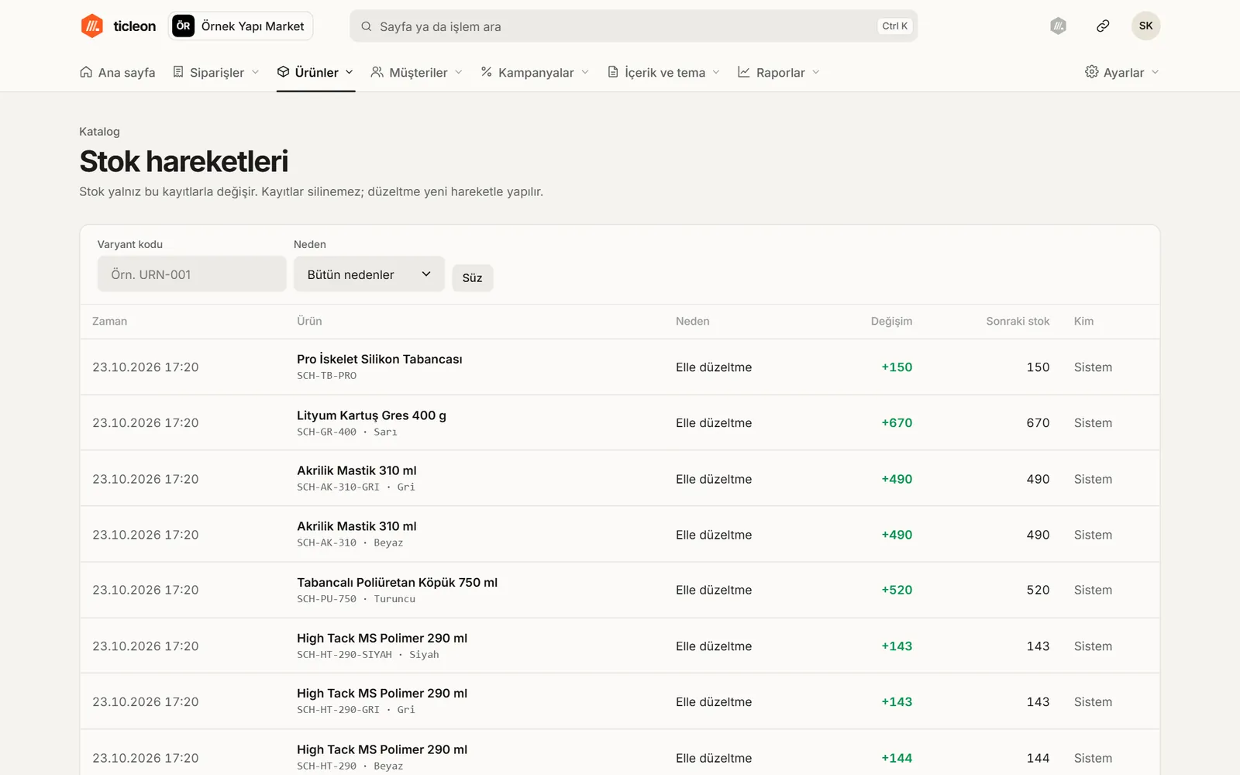
Task: Open the Siparişler menu
Action: 216,72
